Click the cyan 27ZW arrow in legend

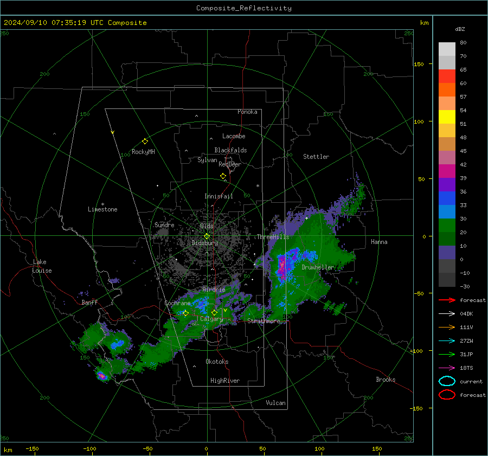point(447,341)
